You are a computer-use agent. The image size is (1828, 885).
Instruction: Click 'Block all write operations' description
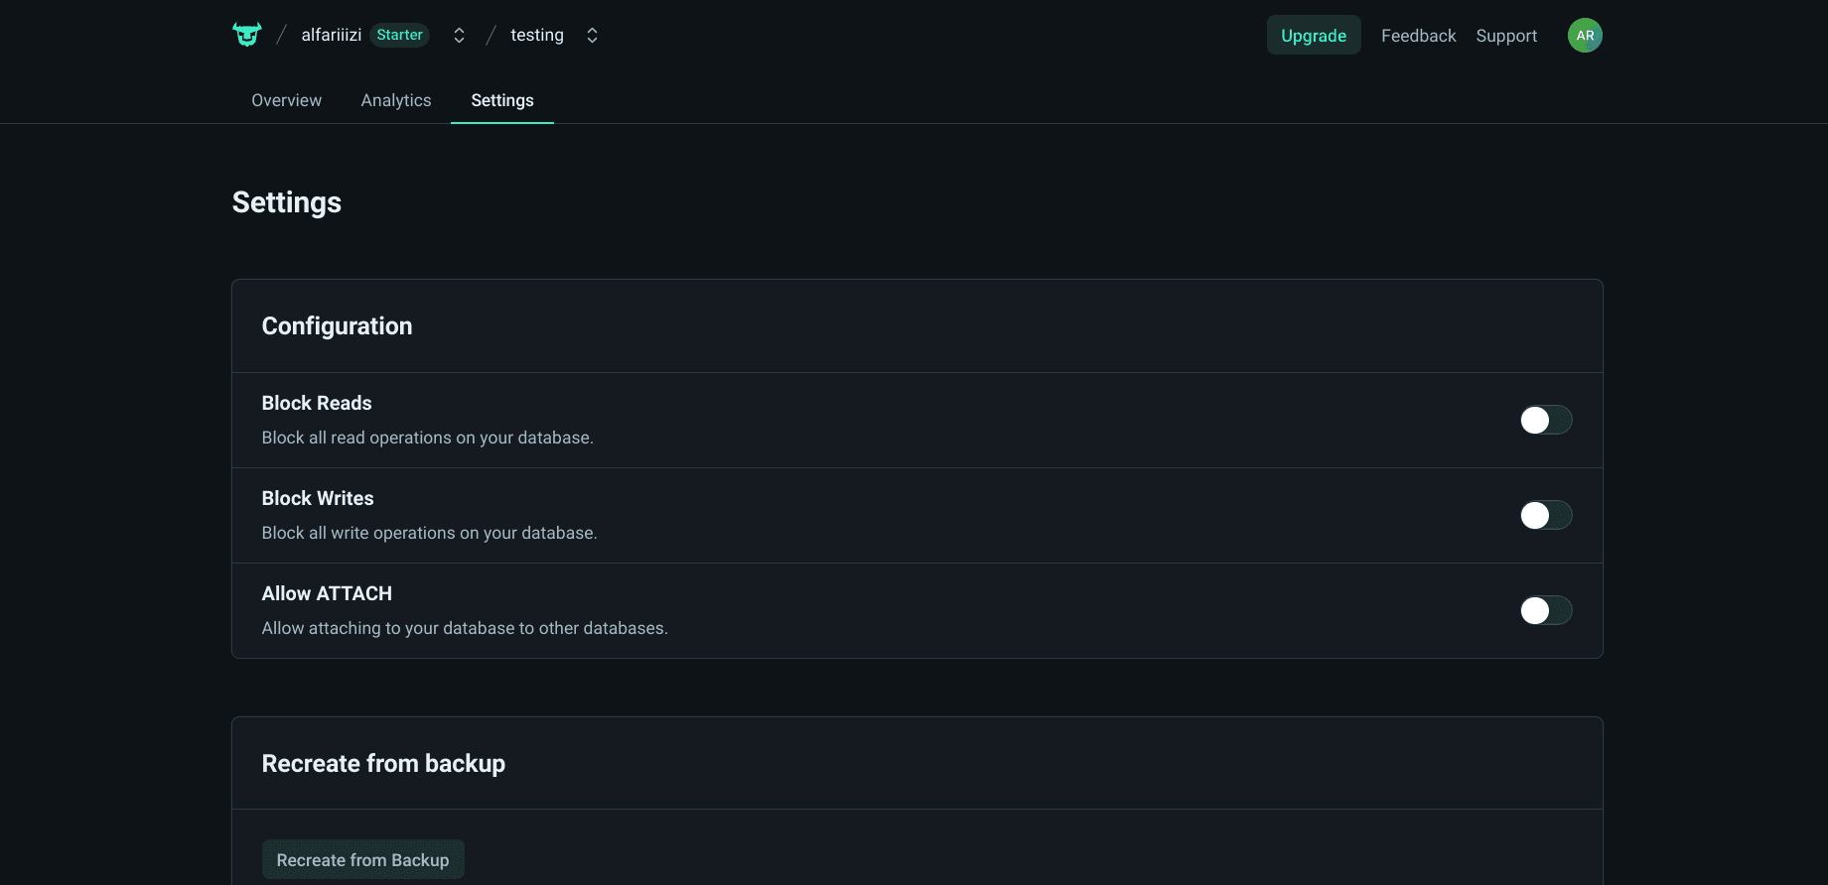click(x=429, y=533)
